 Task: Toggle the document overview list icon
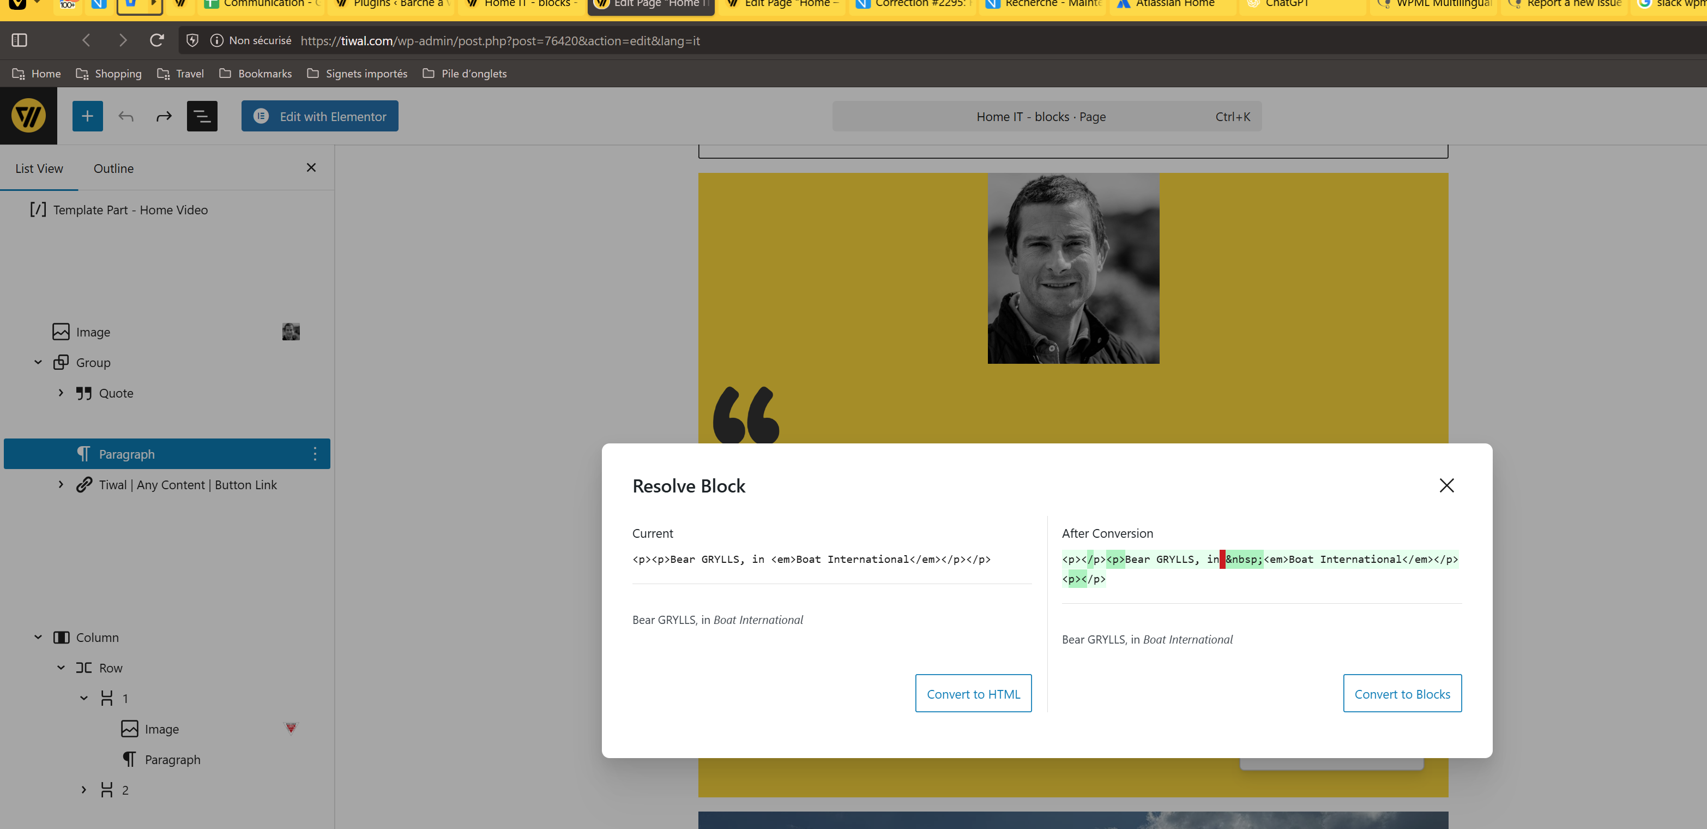[x=202, y=117]
